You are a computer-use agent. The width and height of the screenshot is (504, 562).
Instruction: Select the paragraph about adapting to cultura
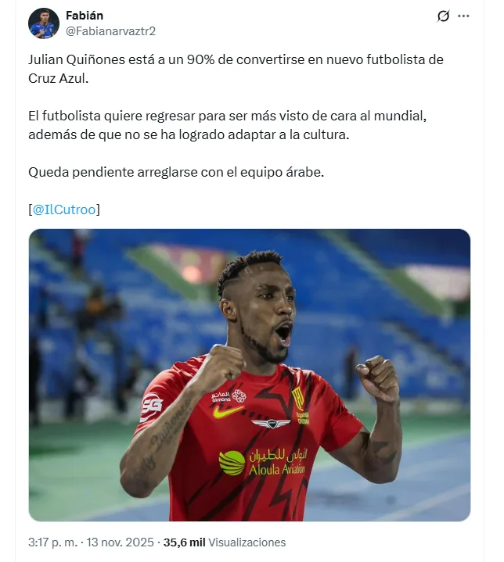(227, 125)
